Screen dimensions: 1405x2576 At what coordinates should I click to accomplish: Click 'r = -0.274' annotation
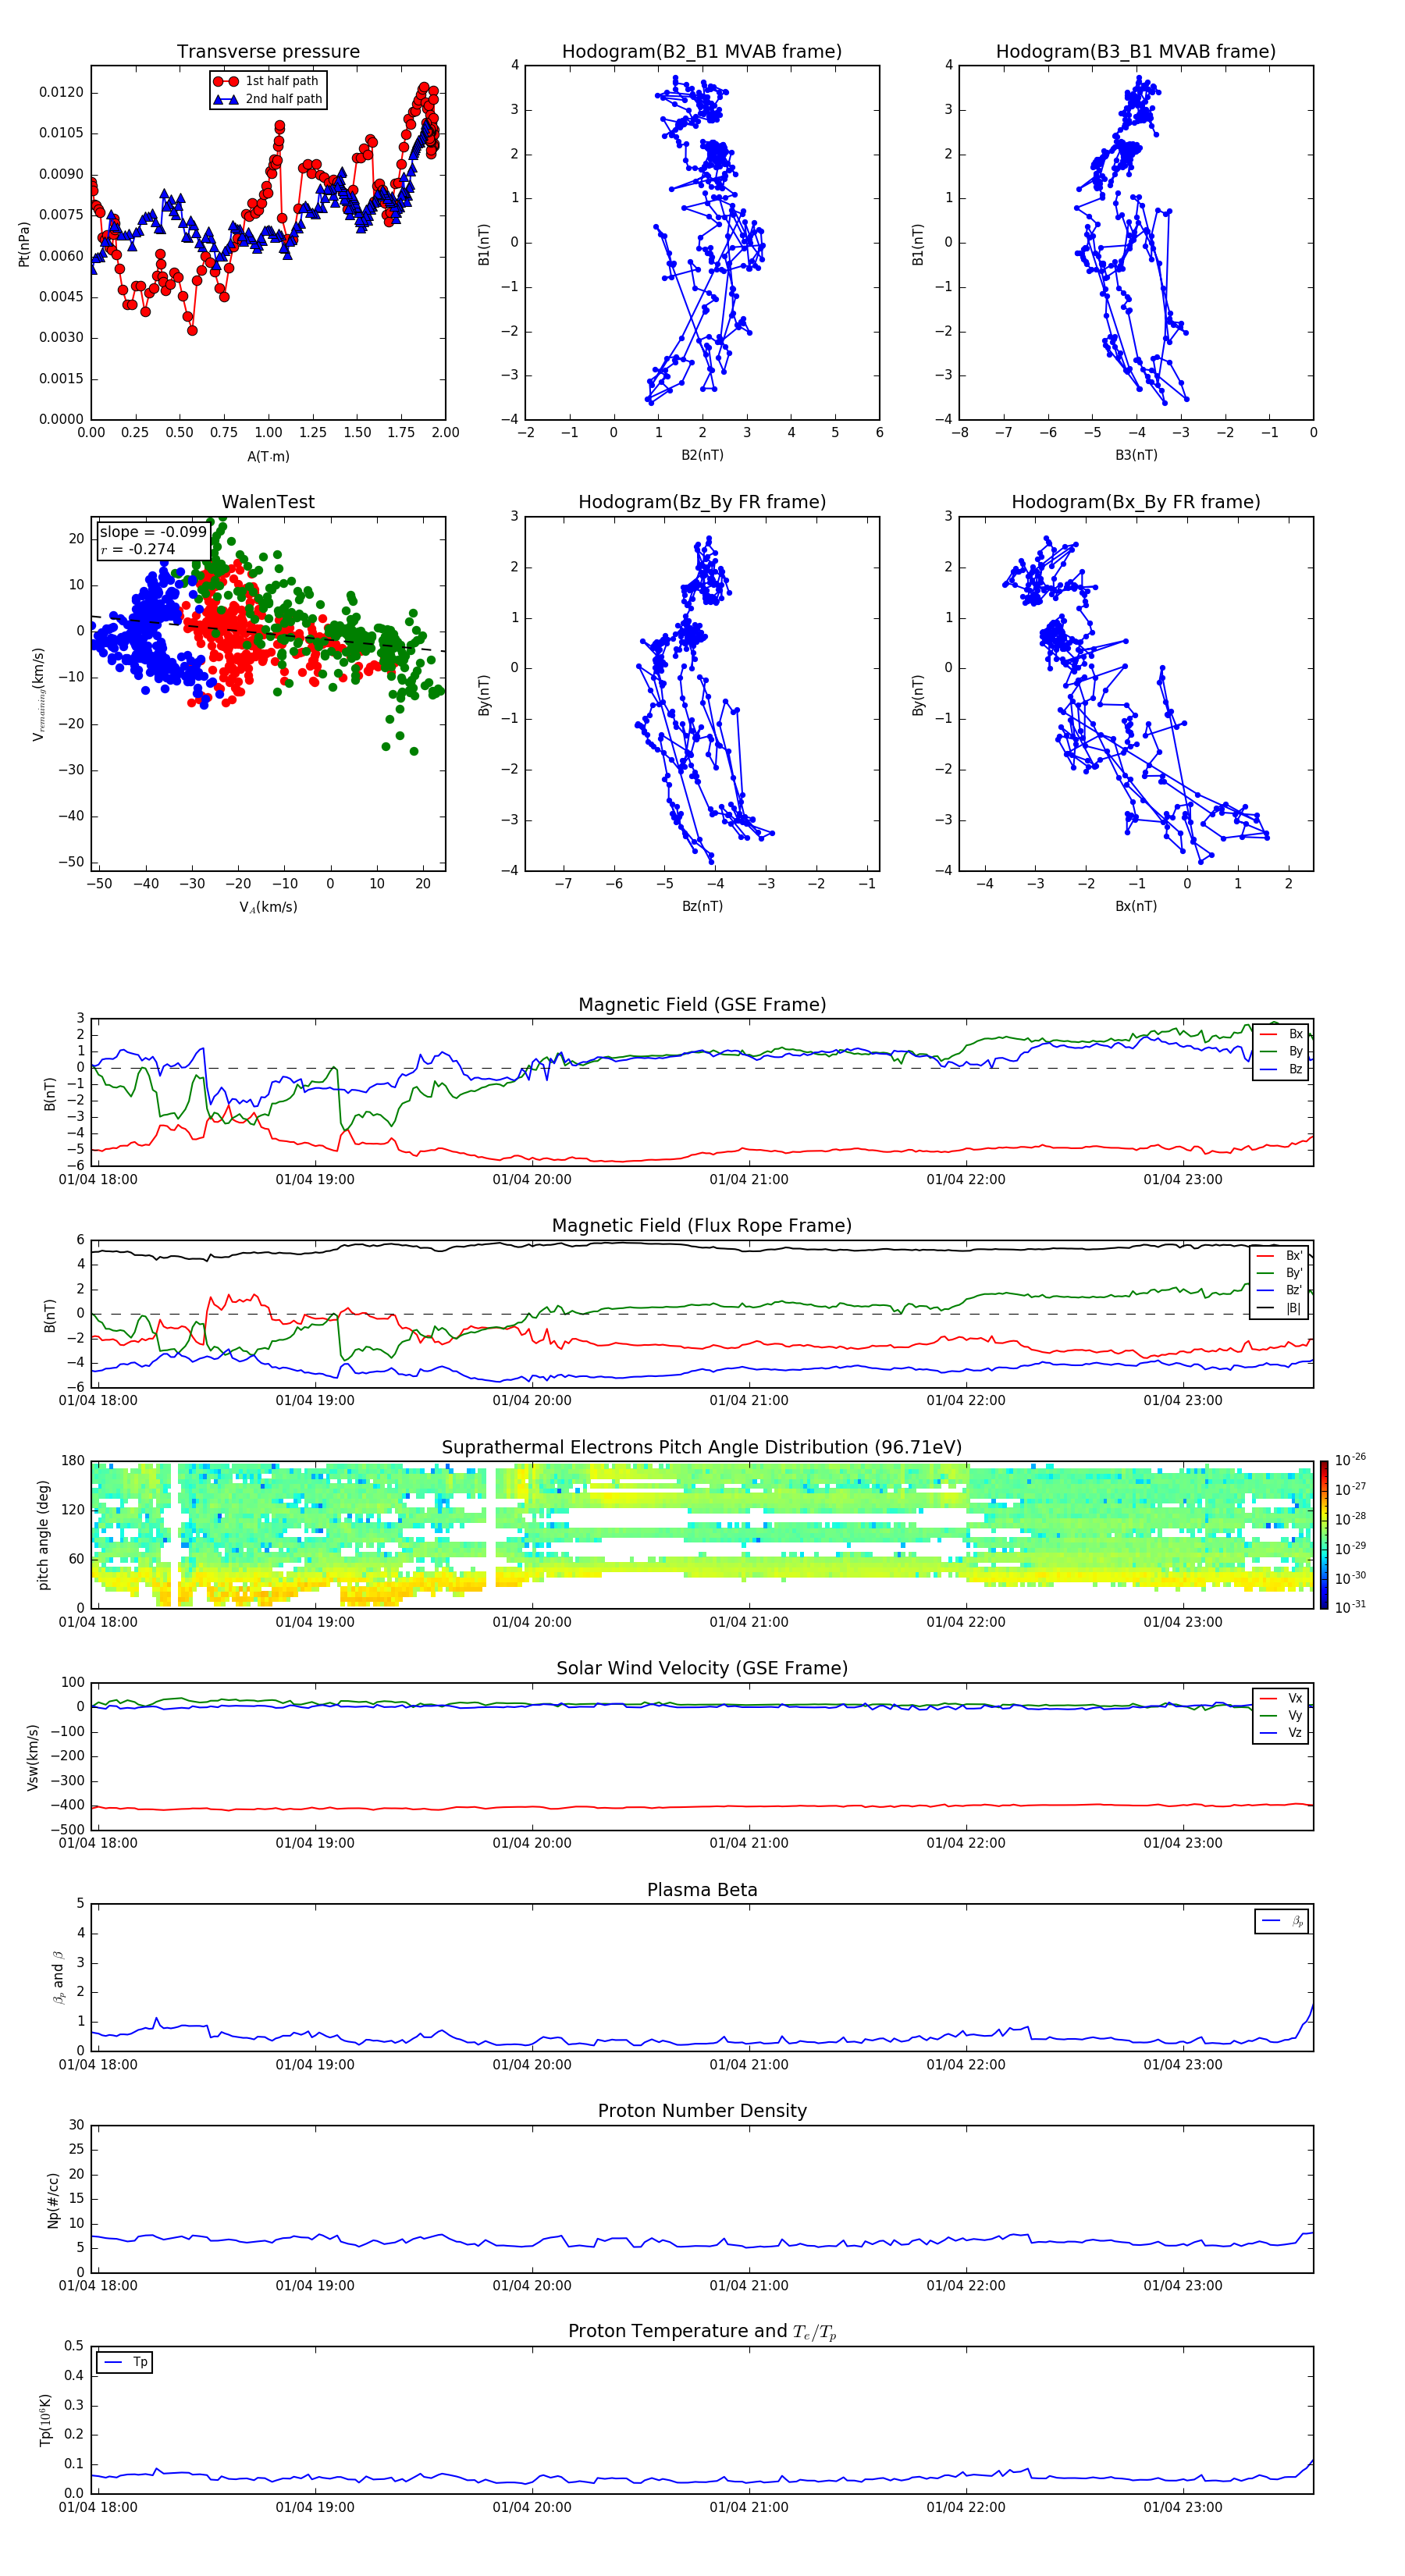pos(138,549)
